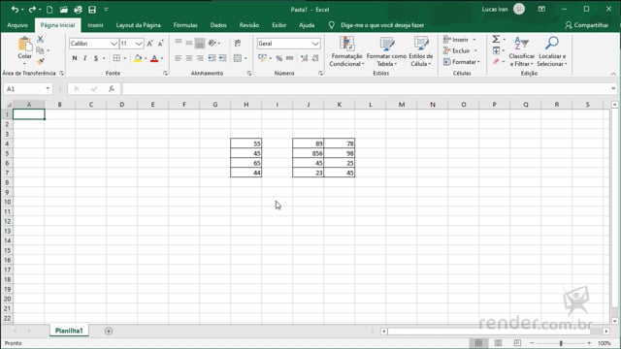Click the decrease decimal places icon
The height and width of the screenshot is (349, 621).
pyautogui.click(x=315, y=58)
